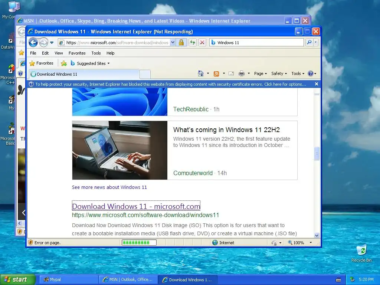Click the MSN window title bar
380x285 pixels.
point(150,21)
